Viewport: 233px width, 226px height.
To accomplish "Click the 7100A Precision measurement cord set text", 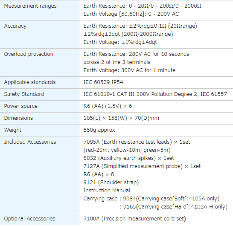I will [x=135, y=219].
